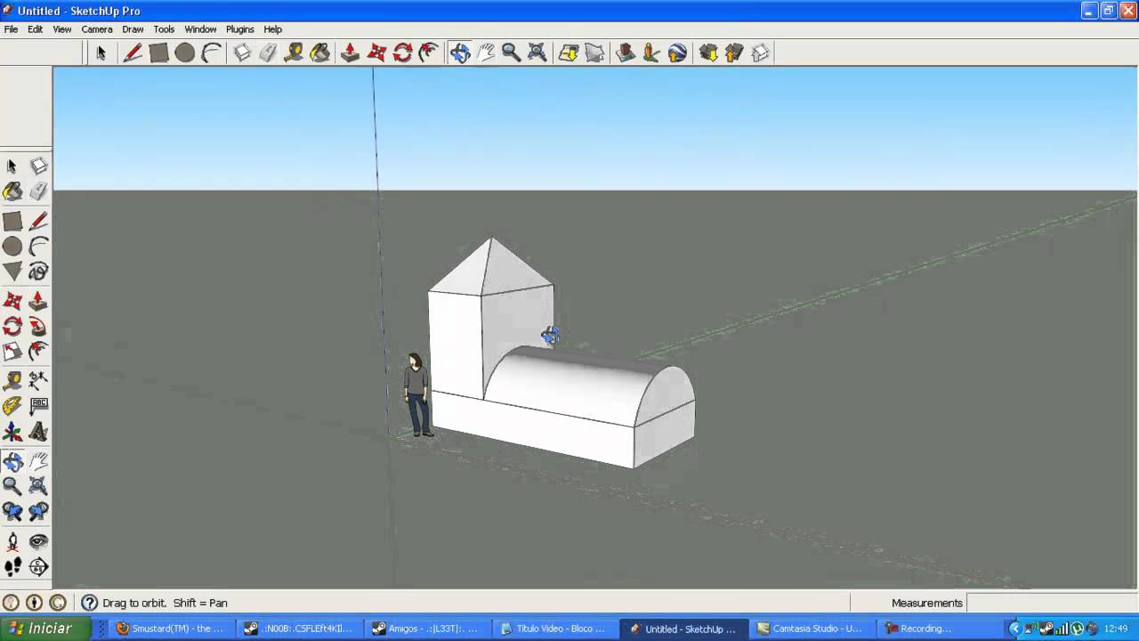The width and height of the screenshot is (1139, 641).
Task: Open the Edit menu
Action: (x=35, y=29)
